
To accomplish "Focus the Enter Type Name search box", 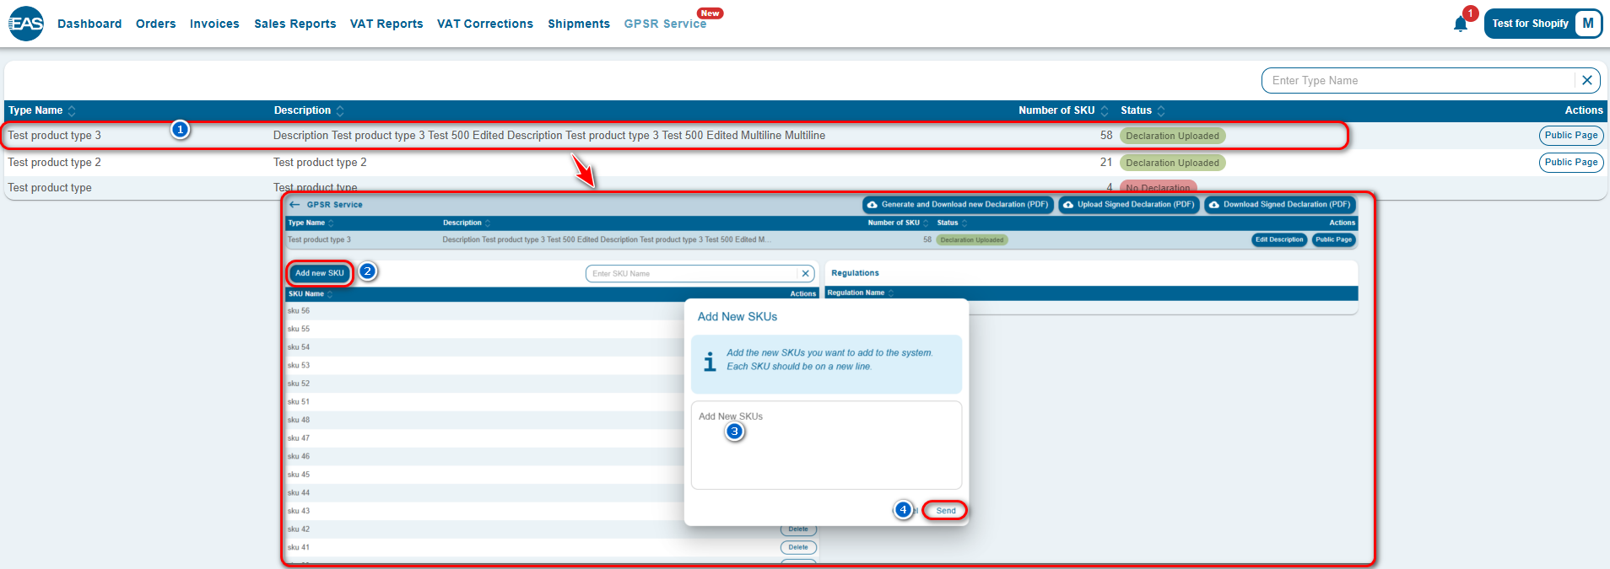I will click(x=1418, y=81).
